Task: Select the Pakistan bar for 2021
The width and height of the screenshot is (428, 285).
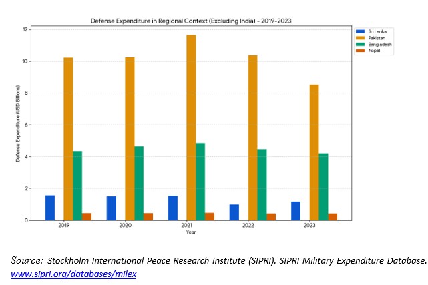Action: tap(191, 127)
